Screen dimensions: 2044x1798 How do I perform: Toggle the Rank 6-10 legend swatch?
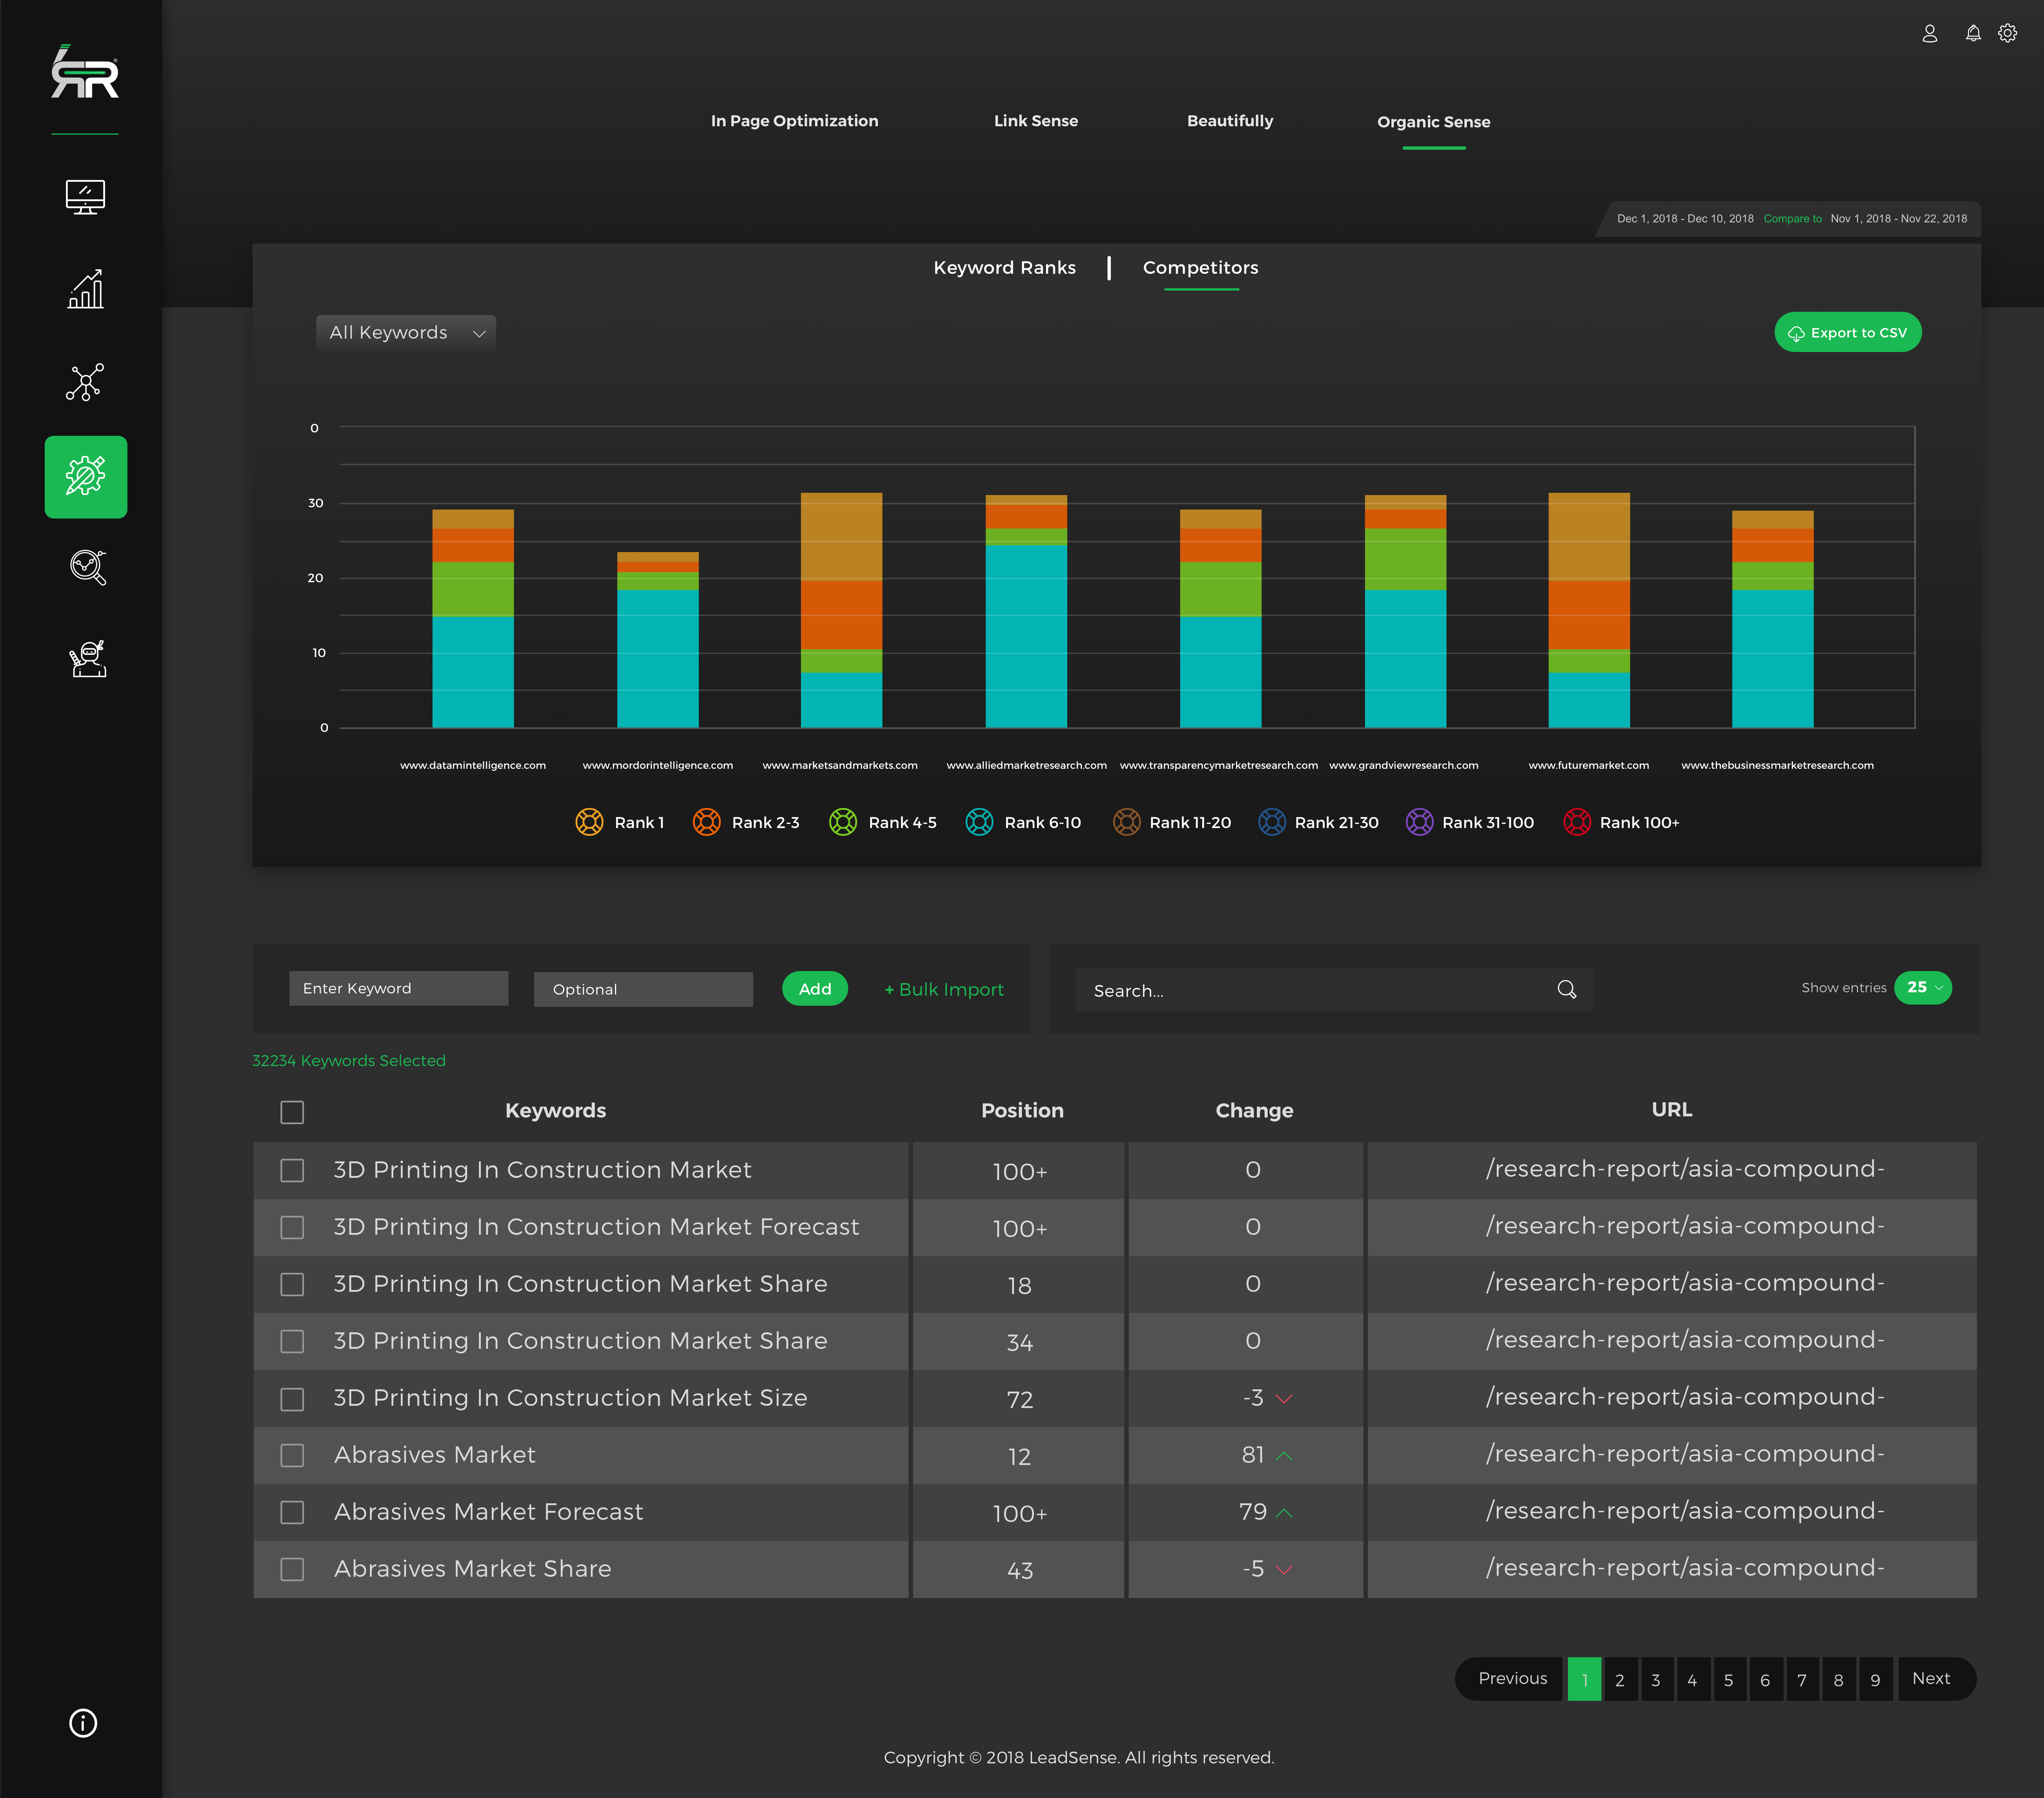tap(979, 822)
